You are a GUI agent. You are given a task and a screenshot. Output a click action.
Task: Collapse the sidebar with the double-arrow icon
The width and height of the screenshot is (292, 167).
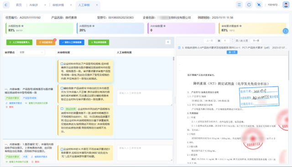(6, 5)
